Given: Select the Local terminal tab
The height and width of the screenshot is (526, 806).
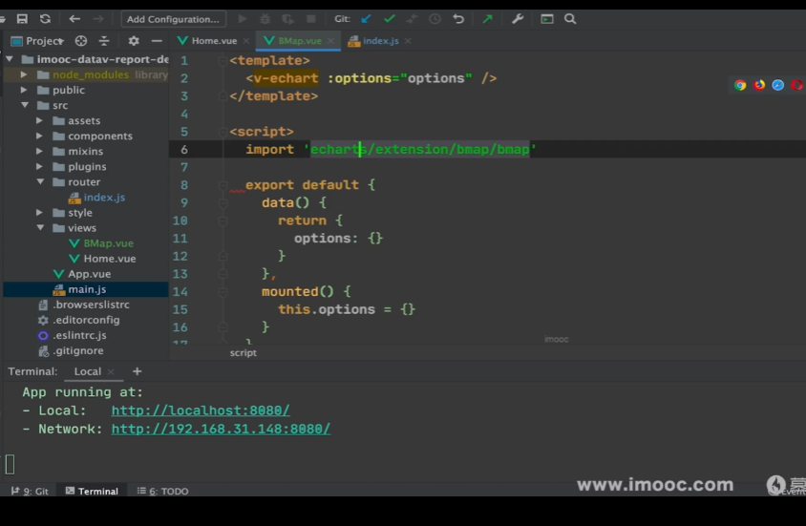Looking at the screenshot, I should pyautogui.click(x=88, y=371).
